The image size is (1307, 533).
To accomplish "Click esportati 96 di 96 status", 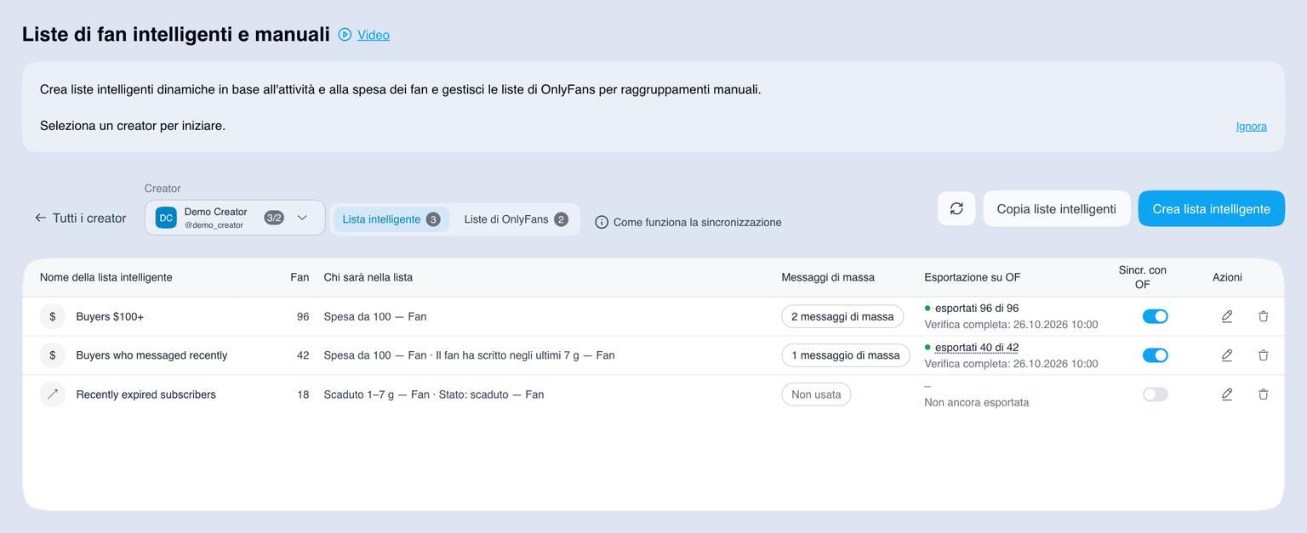I will click(x=976, y=309).
